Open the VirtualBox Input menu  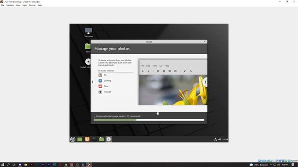[25, 5]
